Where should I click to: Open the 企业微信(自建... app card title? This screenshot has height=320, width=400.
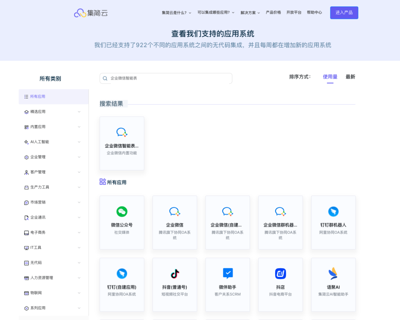click(226, 225)
